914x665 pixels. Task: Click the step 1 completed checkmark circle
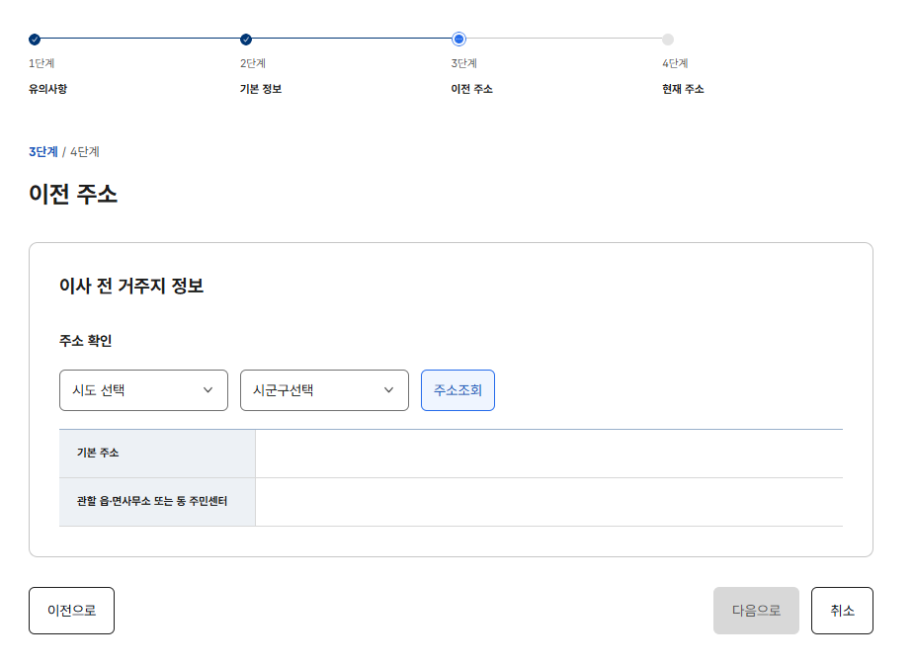click(x=35, y=40)
